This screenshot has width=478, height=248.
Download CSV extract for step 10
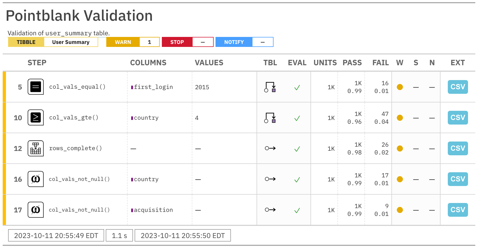457,118
